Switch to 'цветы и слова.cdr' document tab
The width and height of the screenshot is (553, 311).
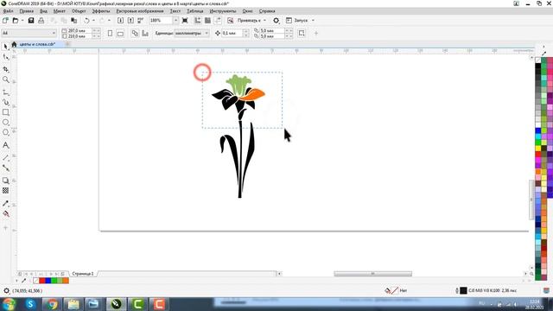tap(37, 44)
